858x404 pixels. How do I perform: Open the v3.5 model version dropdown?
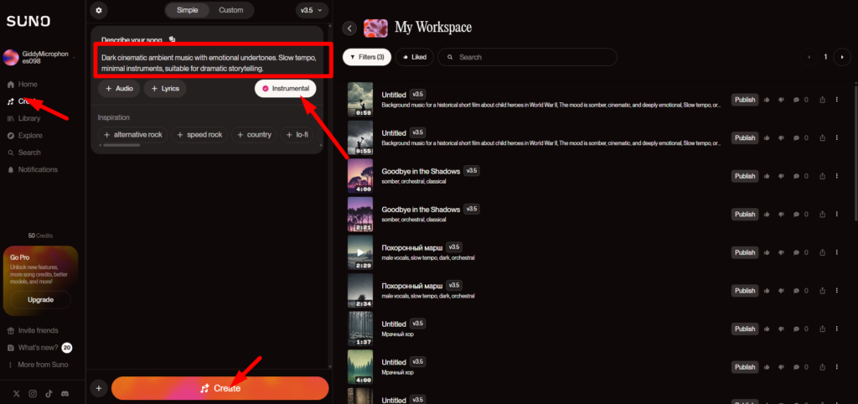click(312, 10)
